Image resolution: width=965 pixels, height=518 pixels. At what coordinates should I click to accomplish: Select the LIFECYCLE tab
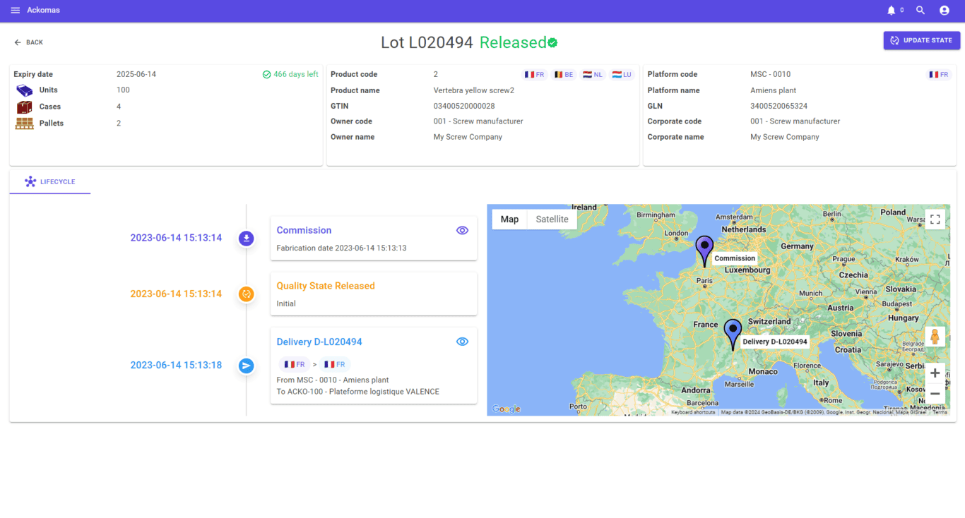(50, 181)
